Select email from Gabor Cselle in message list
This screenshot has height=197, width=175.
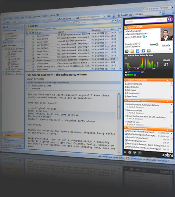click(x=72, y=63)
